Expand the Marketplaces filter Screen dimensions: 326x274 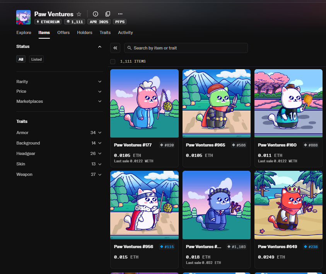coord(60,101)
